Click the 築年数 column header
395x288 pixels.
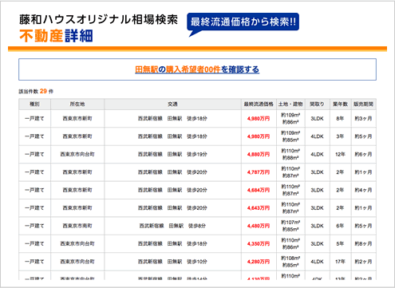coord(340,105)
